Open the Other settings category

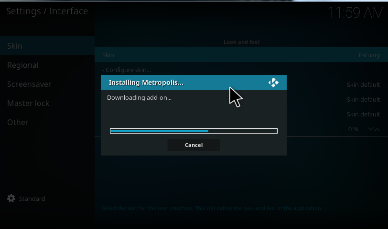47,122
